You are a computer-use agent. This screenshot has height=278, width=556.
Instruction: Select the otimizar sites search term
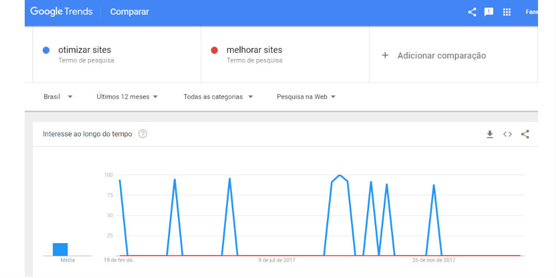[x=85, y=50]
